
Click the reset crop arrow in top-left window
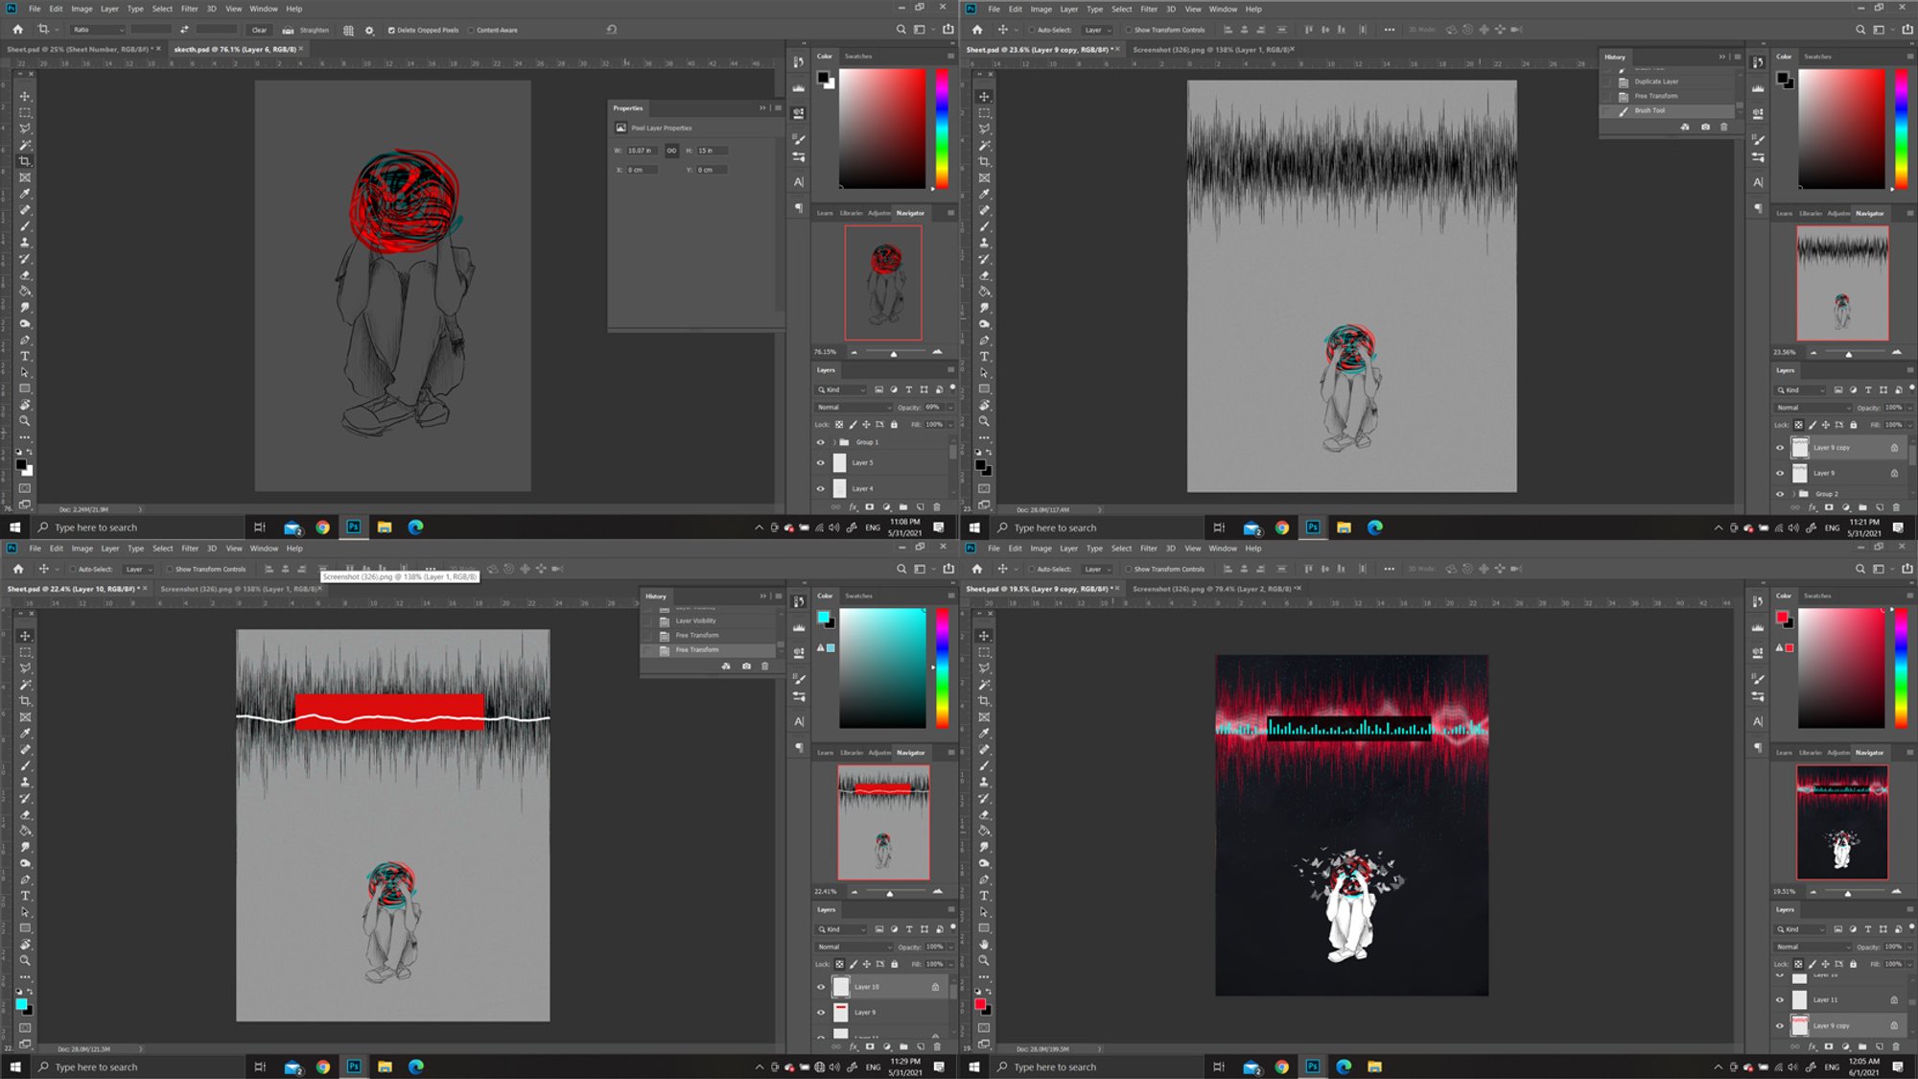611,30
